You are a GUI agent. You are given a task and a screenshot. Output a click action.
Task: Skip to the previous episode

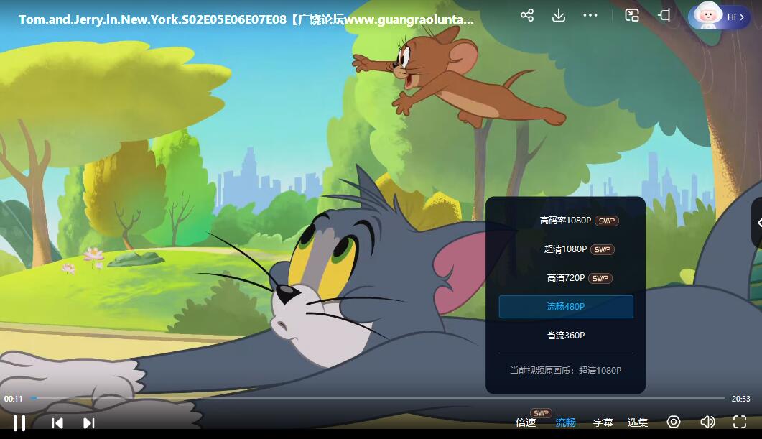[x=57, y=423]
